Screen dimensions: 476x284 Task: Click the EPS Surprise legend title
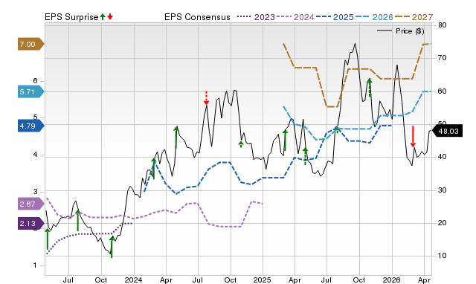(71, 17)
